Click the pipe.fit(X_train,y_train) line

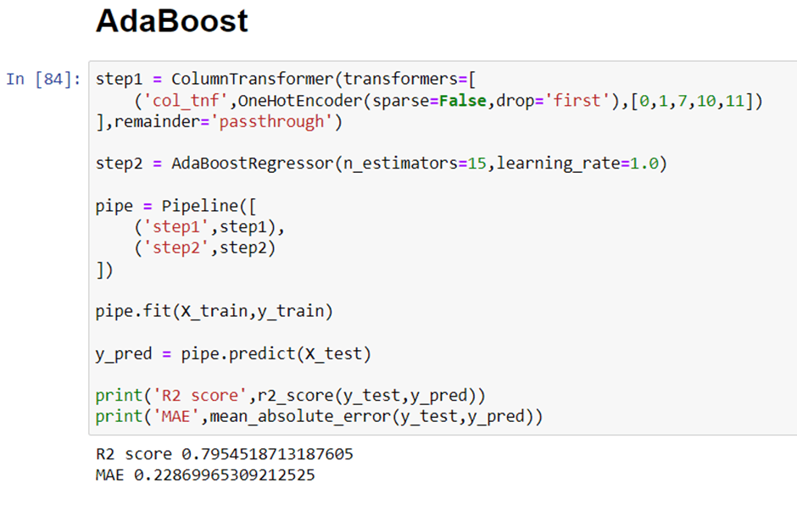coord(214,311)
